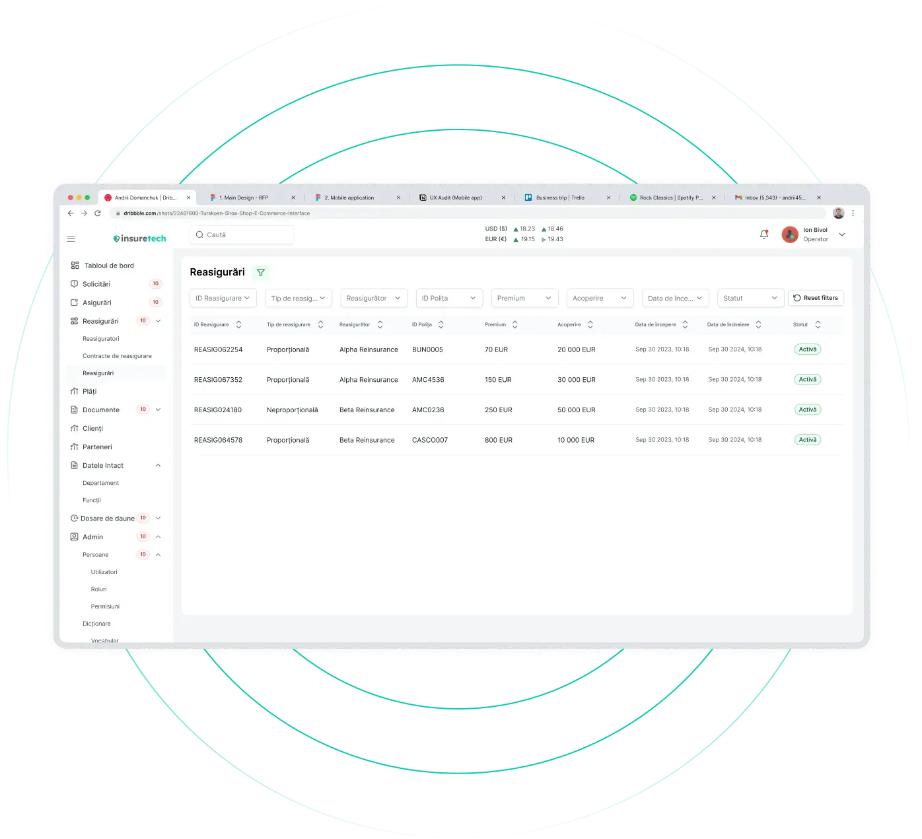Select the Plăți payments icon

[74, 391]
